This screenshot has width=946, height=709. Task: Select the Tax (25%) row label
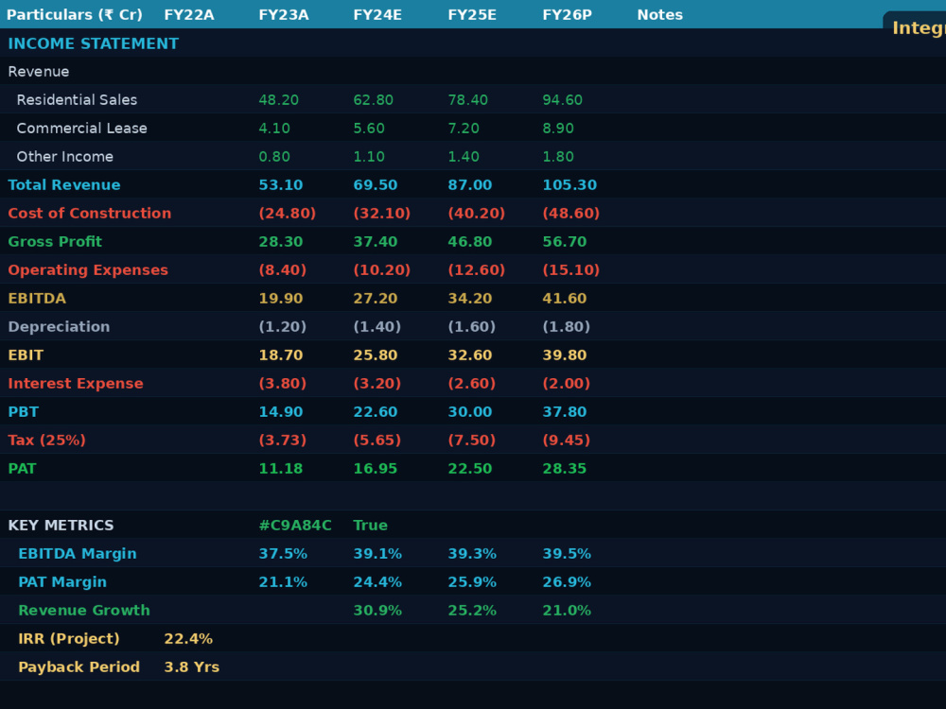tap(46, 441)
